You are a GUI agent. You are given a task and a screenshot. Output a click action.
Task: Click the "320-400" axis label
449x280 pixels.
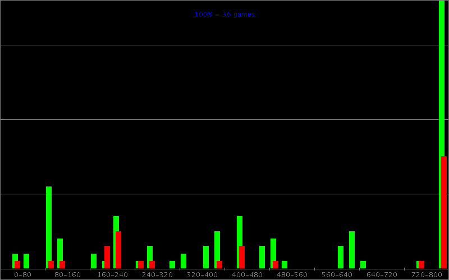[202, 275]
